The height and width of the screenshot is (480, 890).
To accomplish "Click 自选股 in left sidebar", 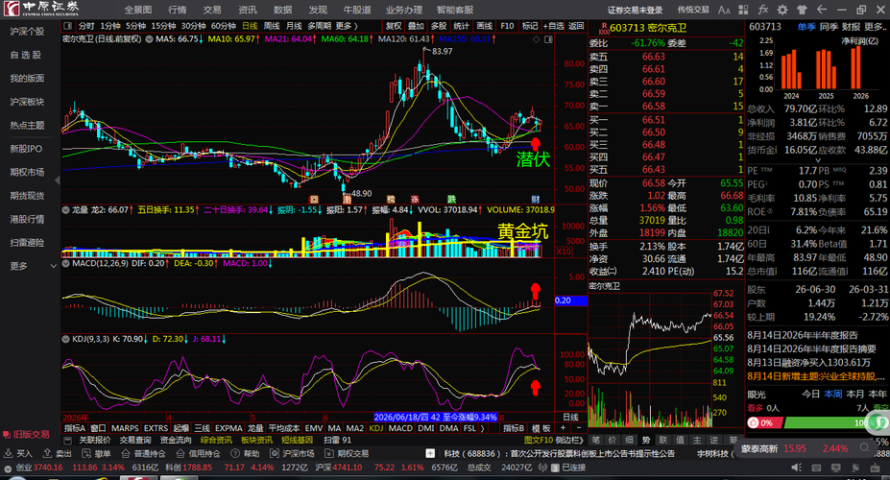I will tap(26, 55).
